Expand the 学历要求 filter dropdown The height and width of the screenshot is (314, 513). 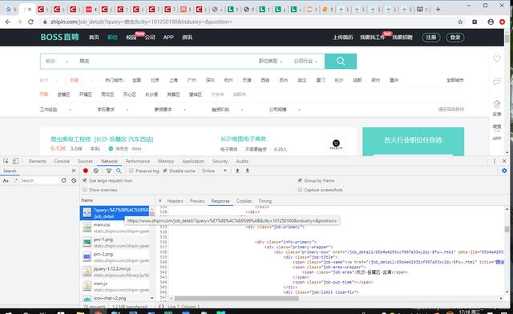click(112, 110)
